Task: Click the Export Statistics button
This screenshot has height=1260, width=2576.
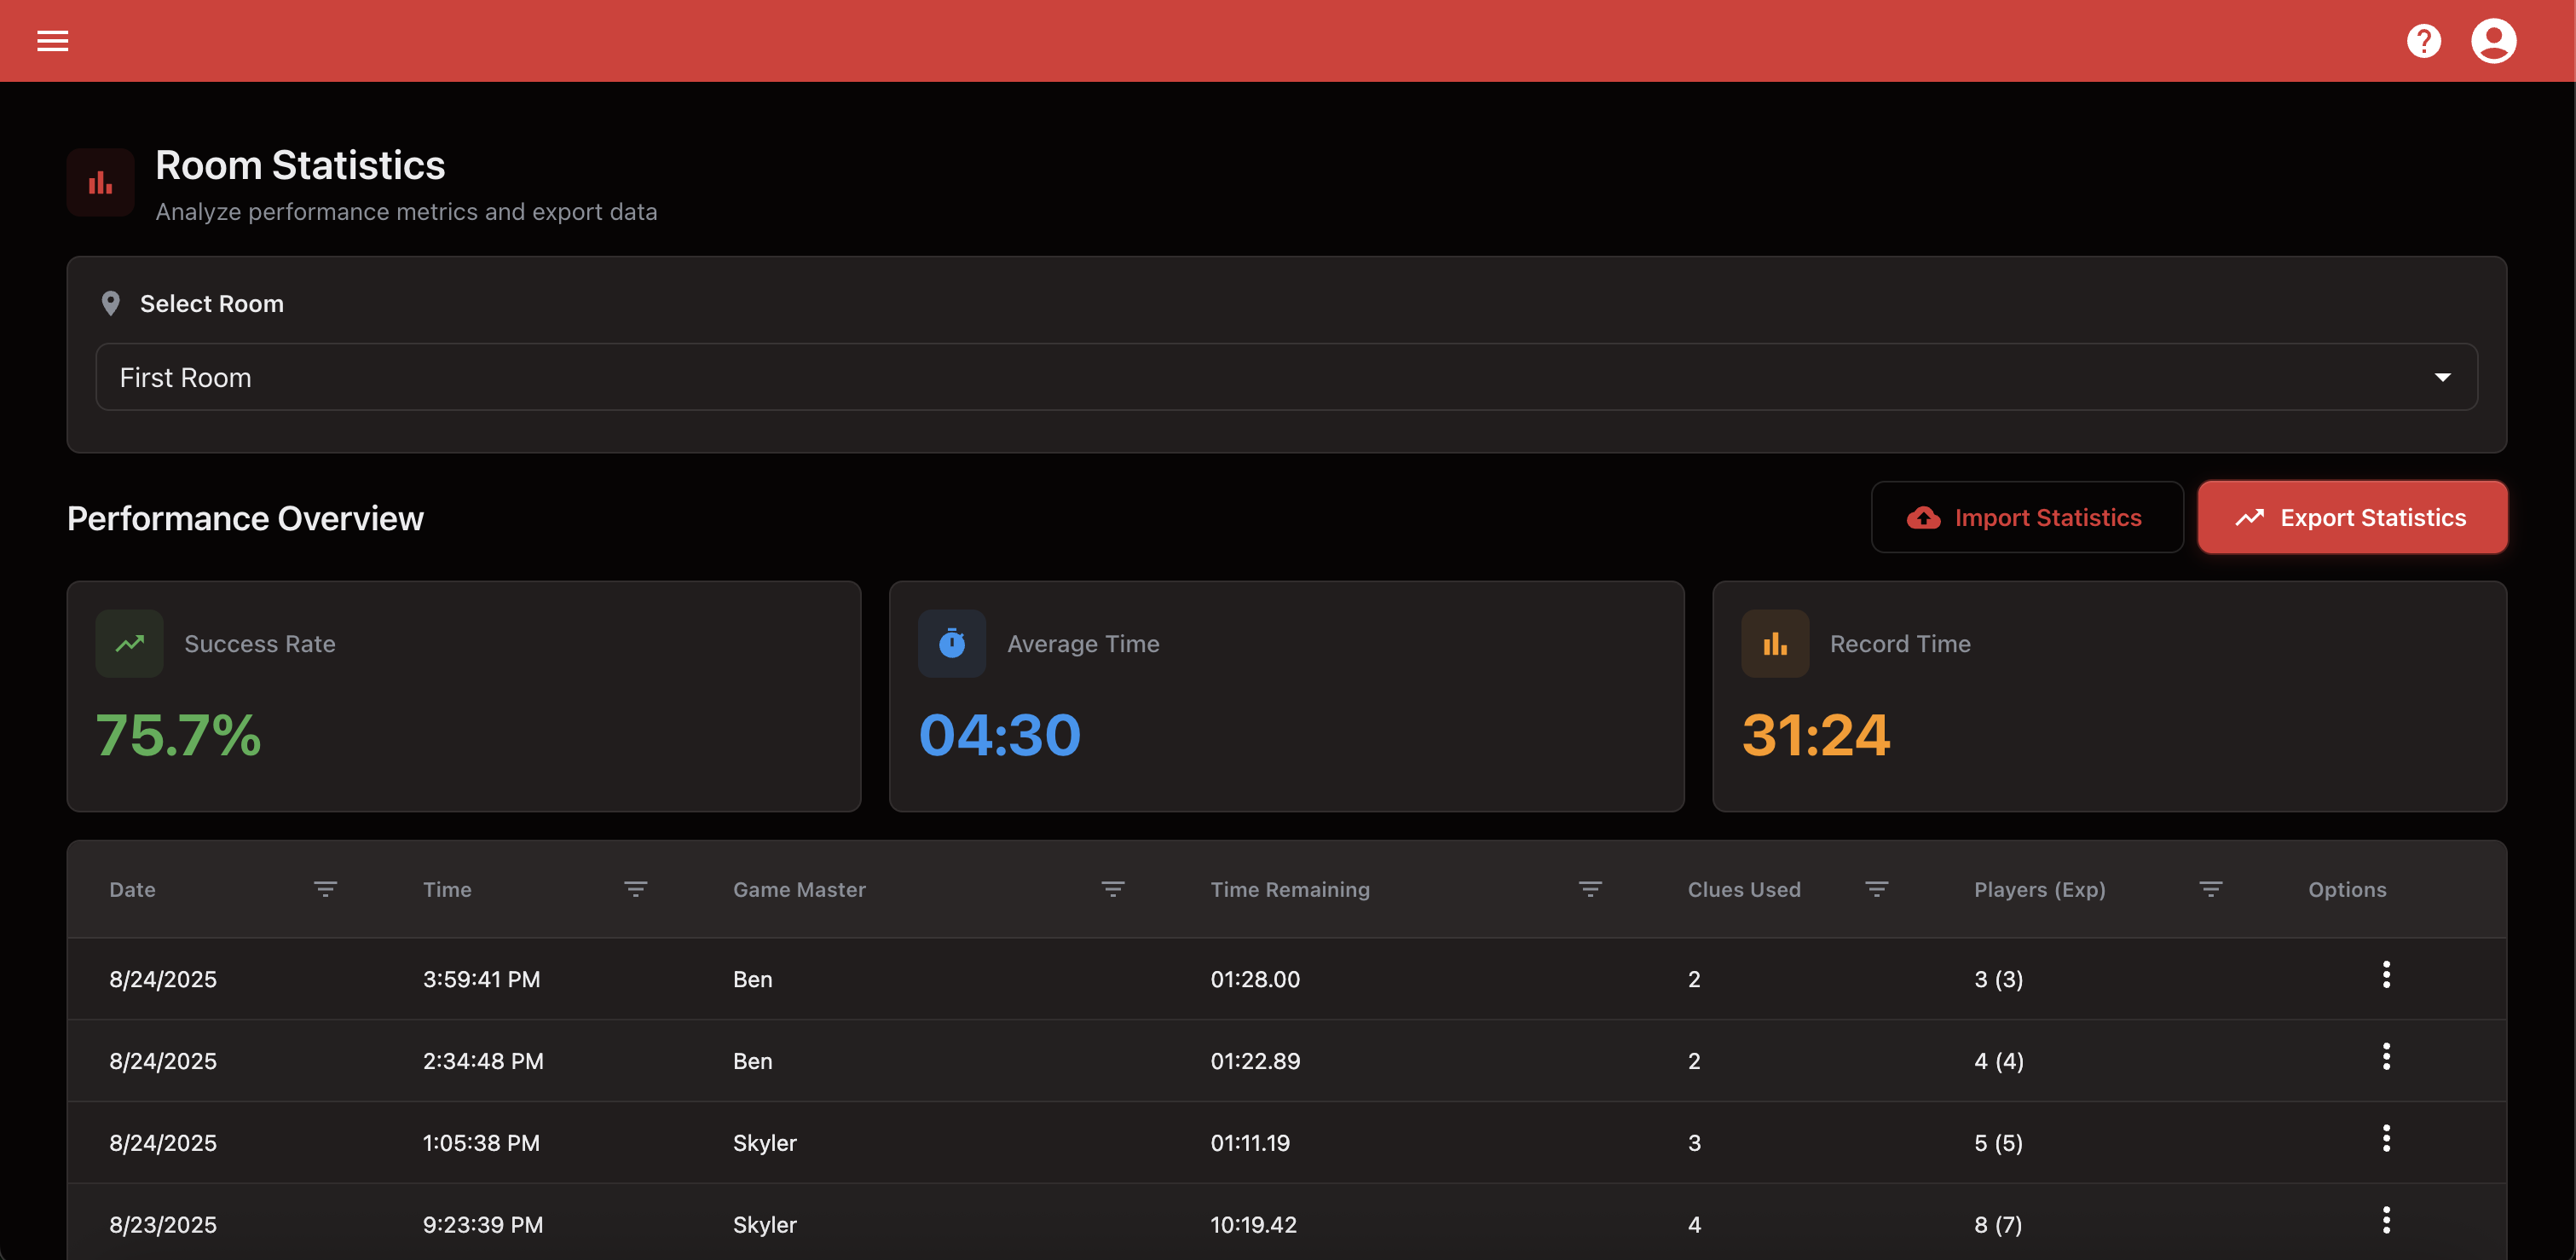Action: coord(2351,517)
